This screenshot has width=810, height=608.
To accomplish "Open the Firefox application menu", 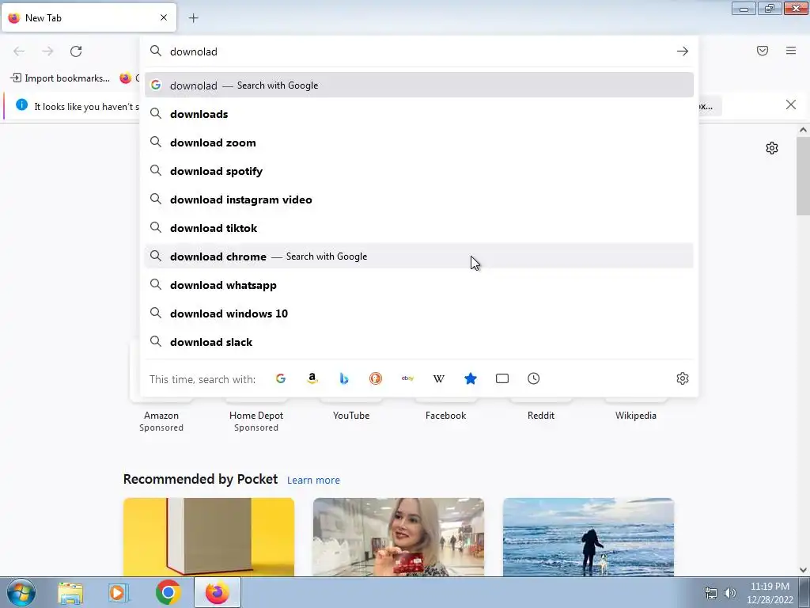I will (x=791, y=51).
